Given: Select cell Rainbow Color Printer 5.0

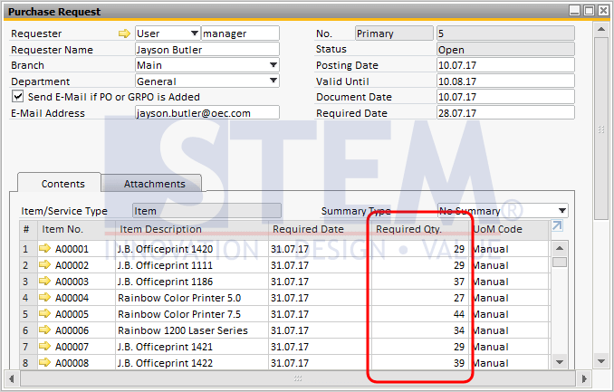Looking at the screenshot, I should 192,298.
